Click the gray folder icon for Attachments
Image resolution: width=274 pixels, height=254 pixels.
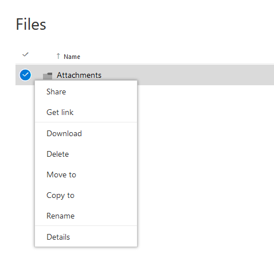point(48,76)
